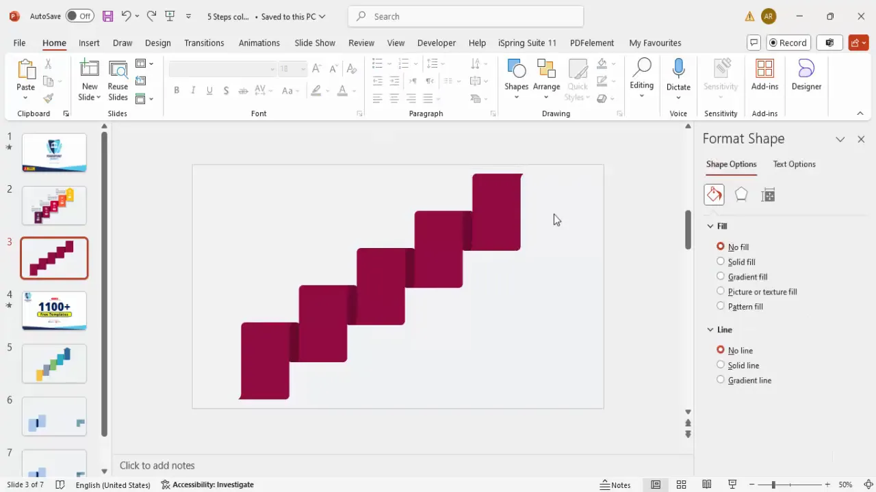Select No line option
The height and width of the screenshot is (492, 876).
point(734,351)
